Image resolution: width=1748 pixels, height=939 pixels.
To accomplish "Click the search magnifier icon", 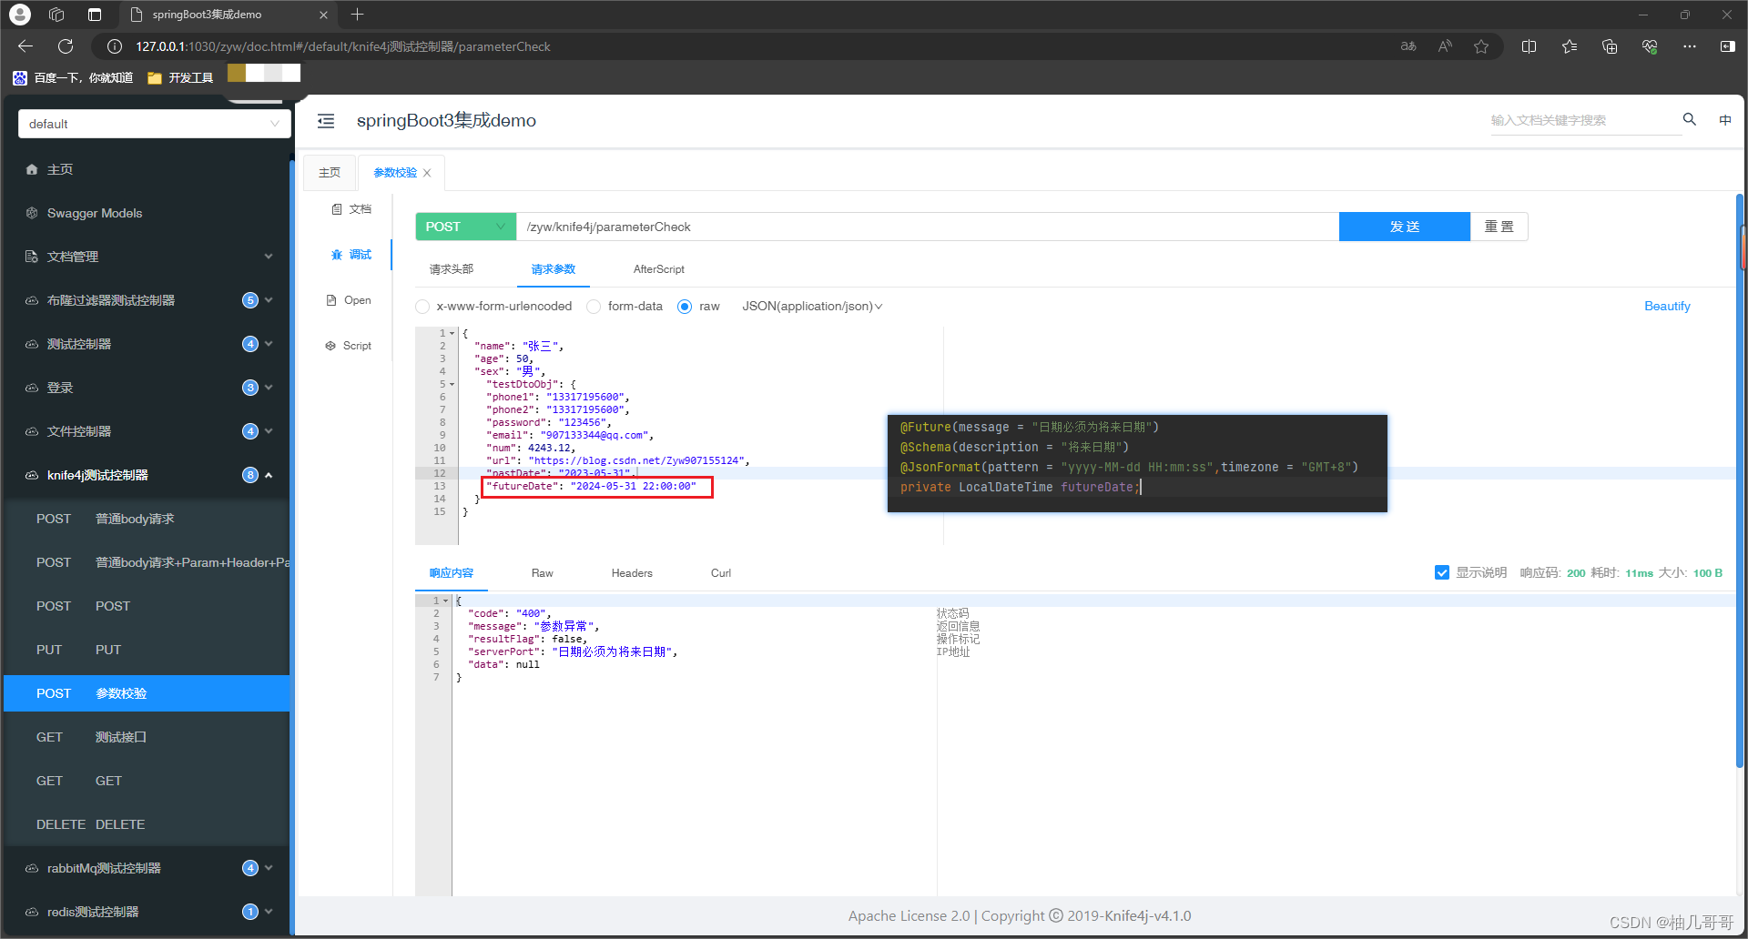I will coord(1690,119).
